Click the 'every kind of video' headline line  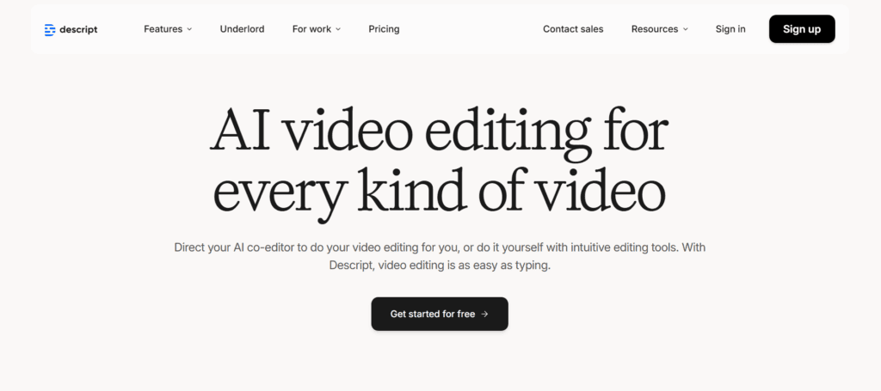439,190
